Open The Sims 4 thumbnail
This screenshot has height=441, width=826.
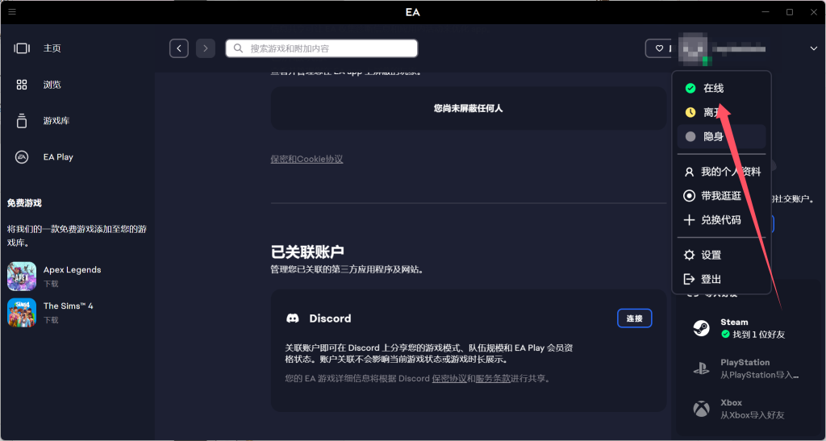click(x=22, y=313)
